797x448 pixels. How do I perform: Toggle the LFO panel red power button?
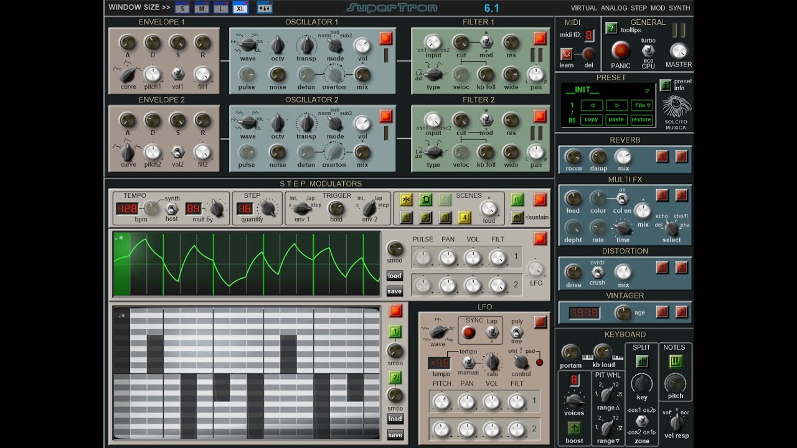click(x=539, y=322)
